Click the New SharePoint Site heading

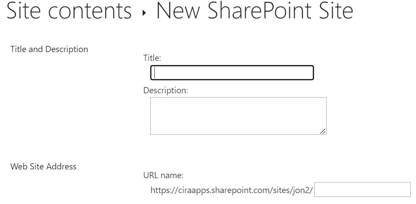click(x=255, y=11)
